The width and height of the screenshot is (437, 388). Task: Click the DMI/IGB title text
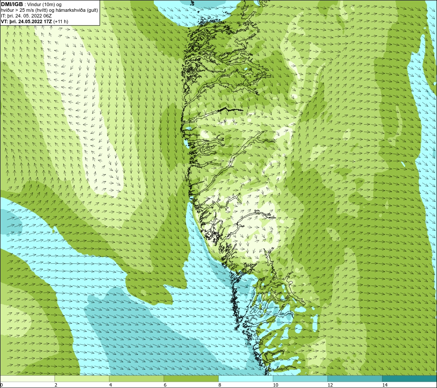12,4
